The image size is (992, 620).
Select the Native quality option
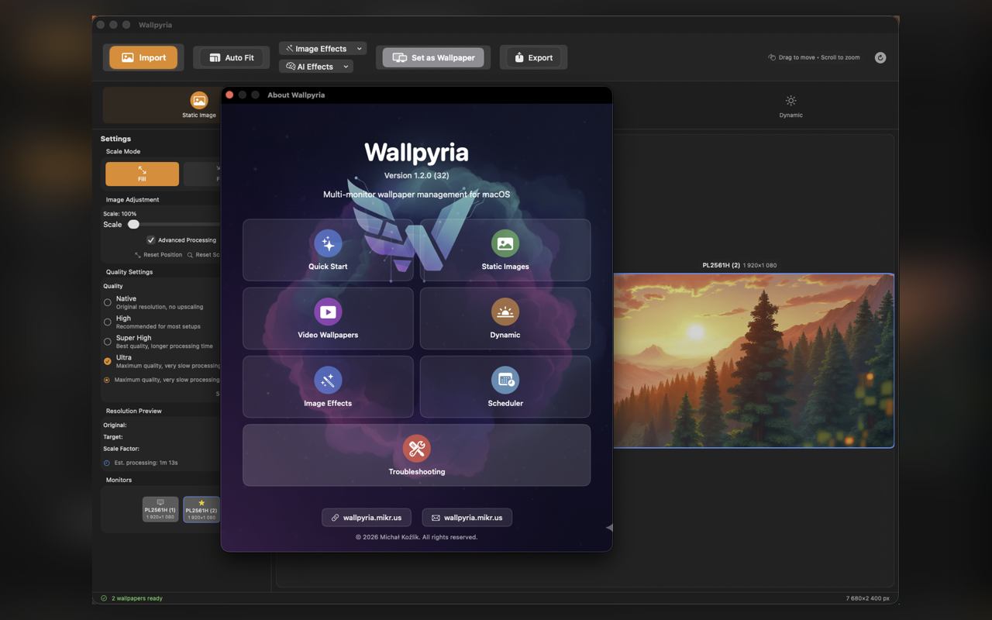click(108, 302)
